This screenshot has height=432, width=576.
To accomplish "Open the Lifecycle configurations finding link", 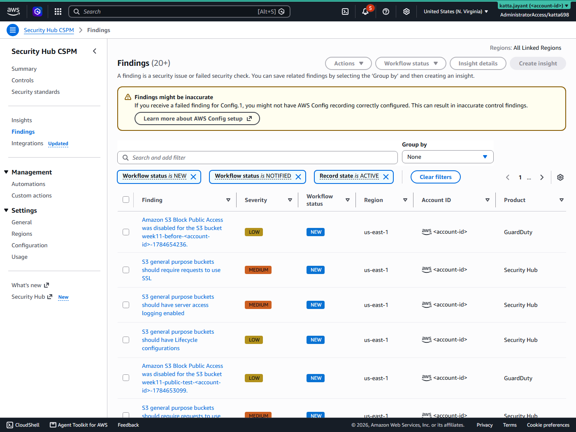I will (178, 340).
